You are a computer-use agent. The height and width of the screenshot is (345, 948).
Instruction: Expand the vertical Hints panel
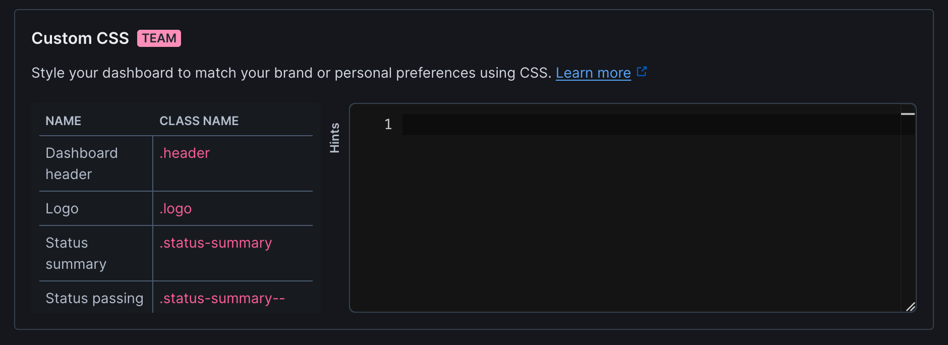pos(334,137)
